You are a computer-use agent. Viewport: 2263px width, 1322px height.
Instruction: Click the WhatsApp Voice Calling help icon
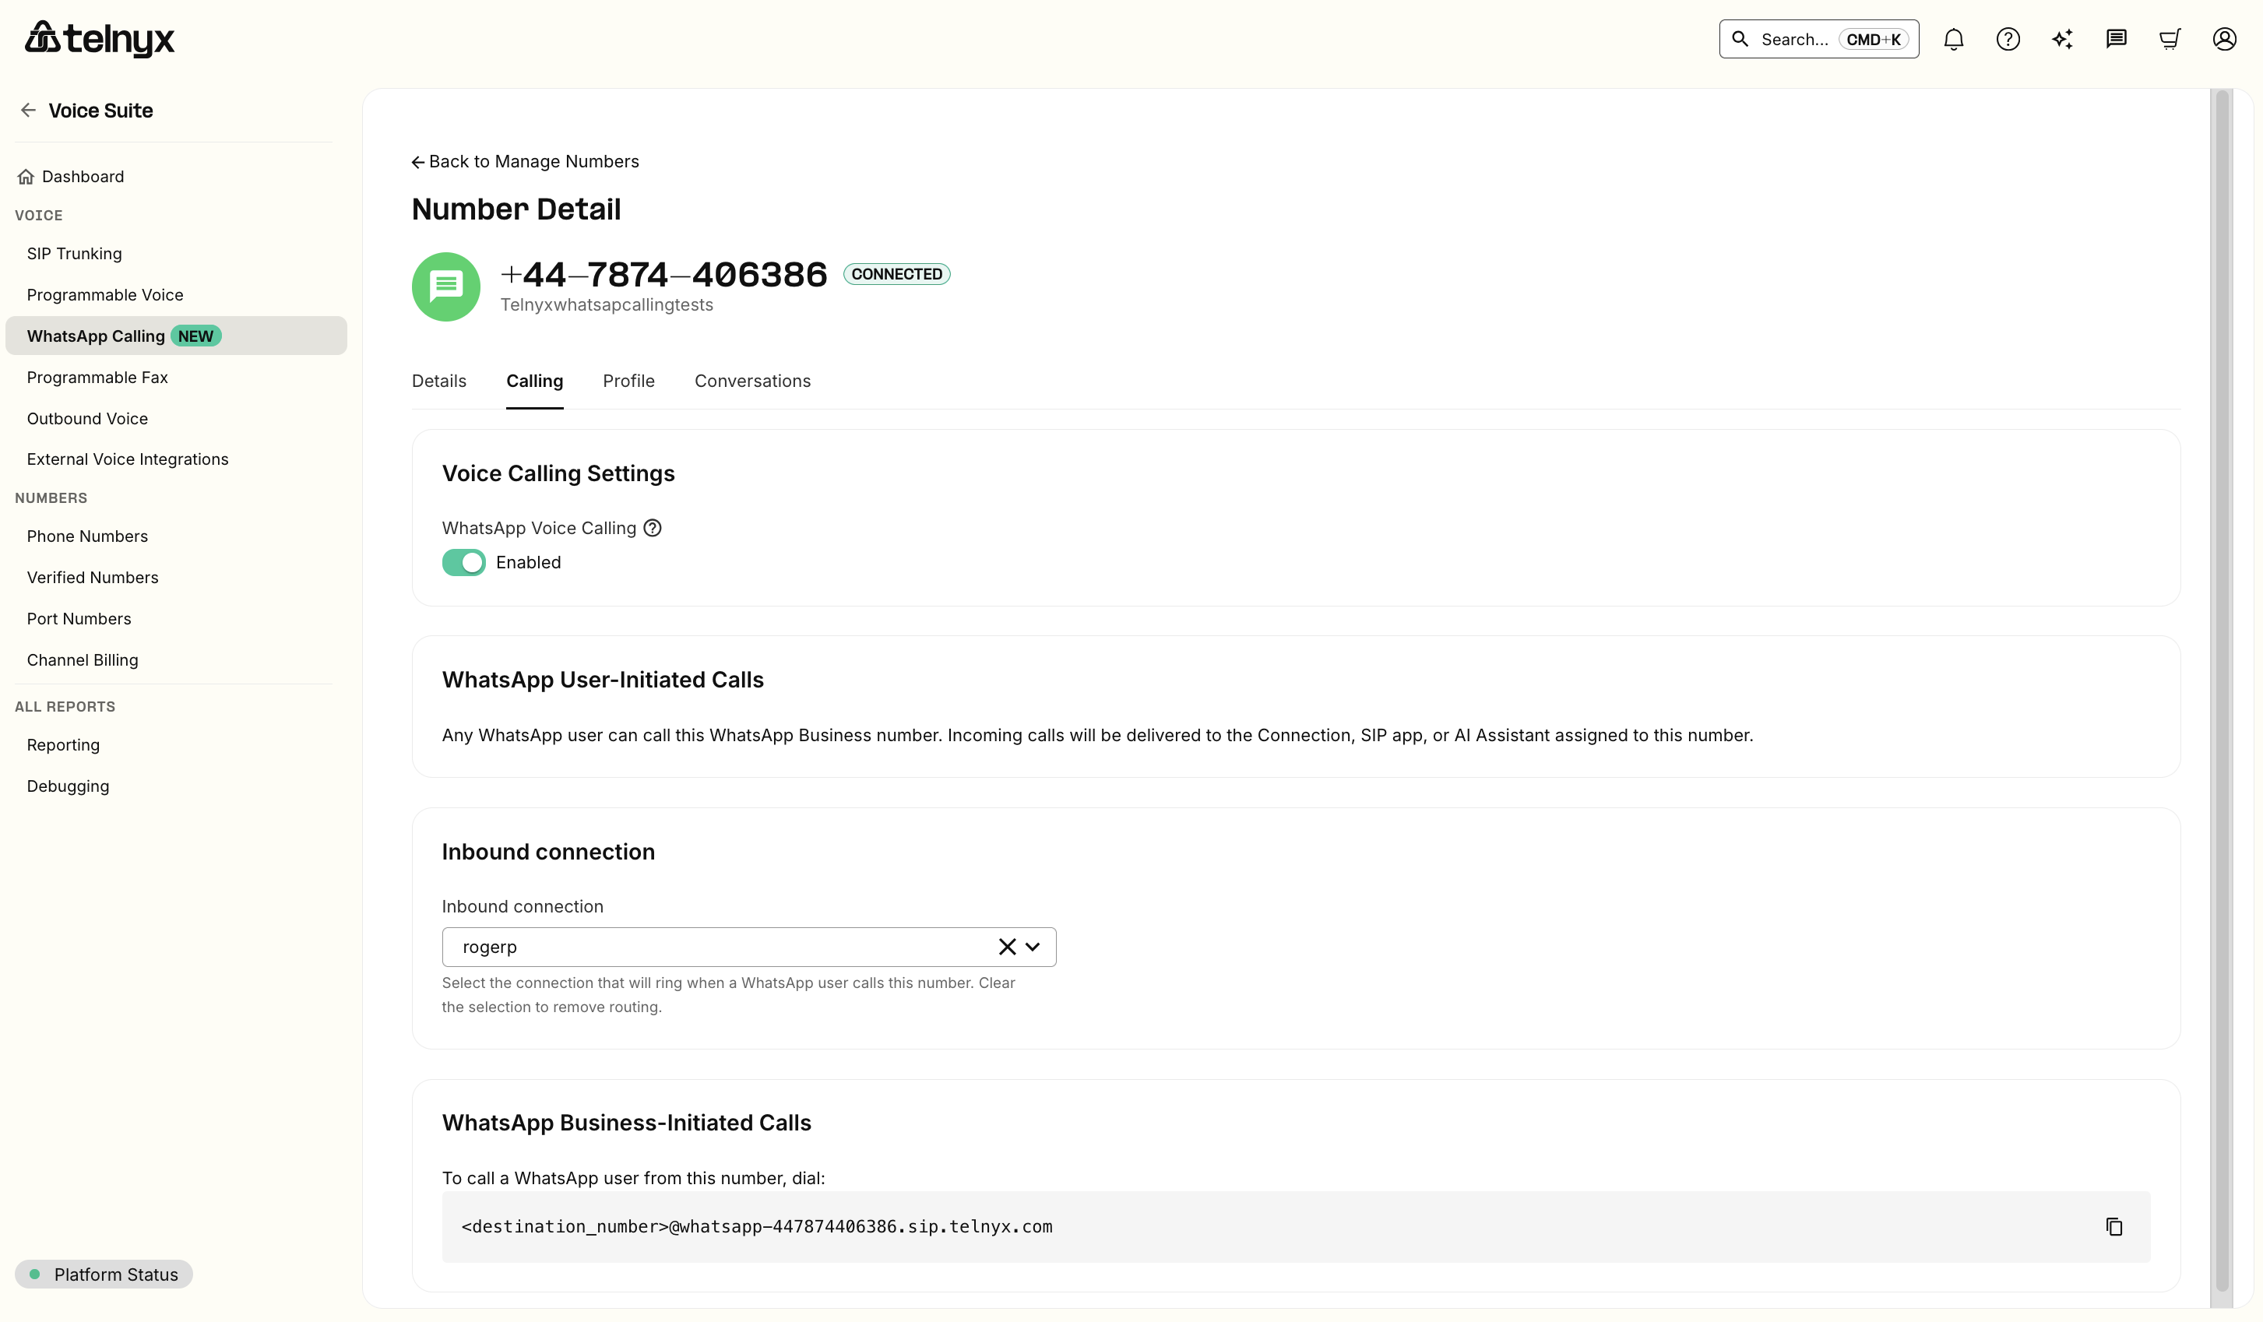[653, 528]
